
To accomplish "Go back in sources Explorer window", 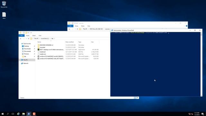I will [x=70, y=29].
